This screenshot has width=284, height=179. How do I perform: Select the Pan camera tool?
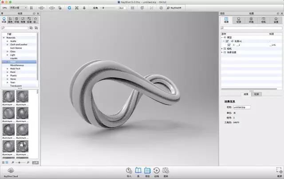tap(77, 8)
